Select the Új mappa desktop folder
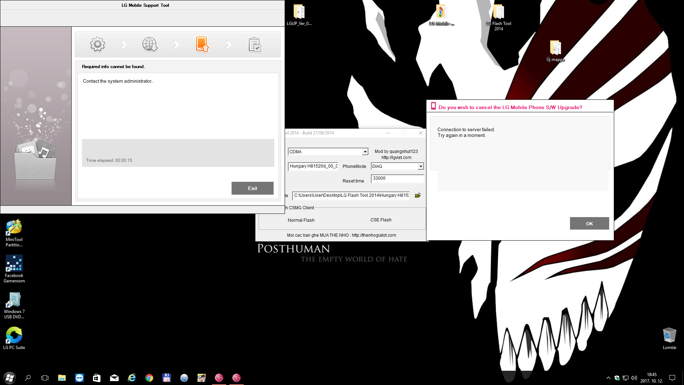Screen dimensions: 684x385 tap(555, 51)
